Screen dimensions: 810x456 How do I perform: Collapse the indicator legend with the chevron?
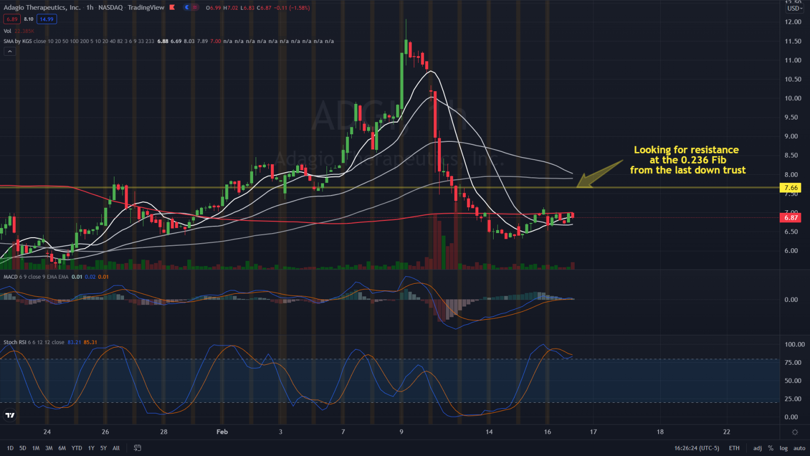point(10,51)
